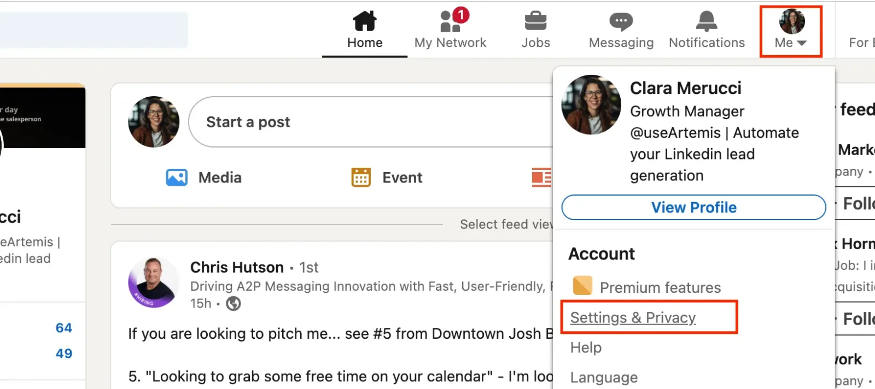Image resolution: width=875 pixels, height=389 pixels.
Task: Open the Notifications bell icon
Action: tap(707, 21)
